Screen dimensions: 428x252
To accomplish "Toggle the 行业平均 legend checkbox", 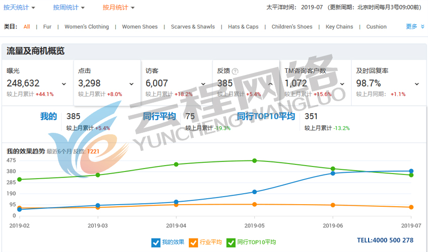I will click(x=193, y=242).
